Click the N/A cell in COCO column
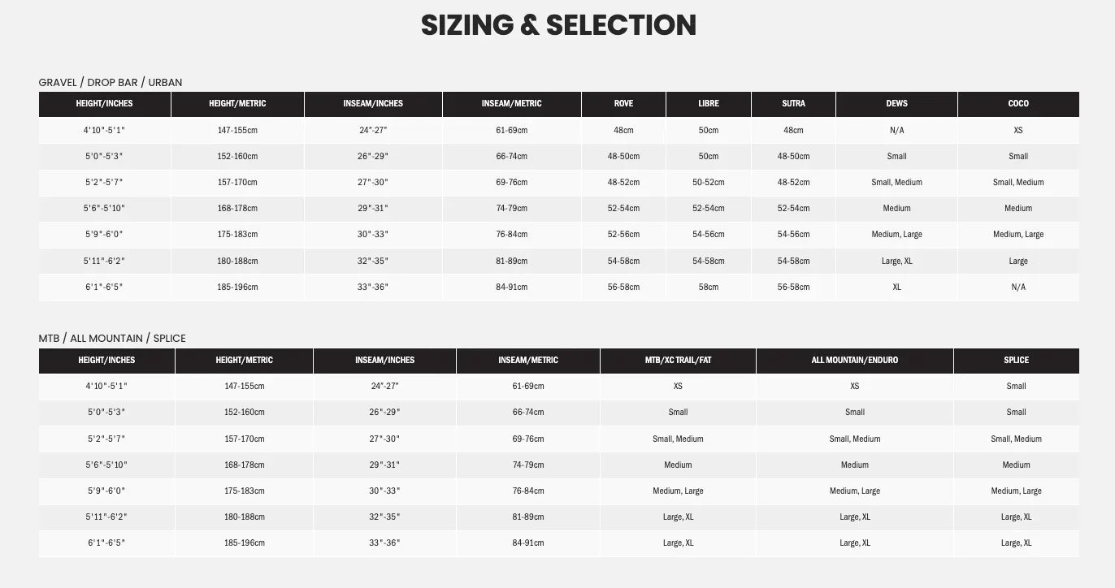 click(x=1018, y=287)
